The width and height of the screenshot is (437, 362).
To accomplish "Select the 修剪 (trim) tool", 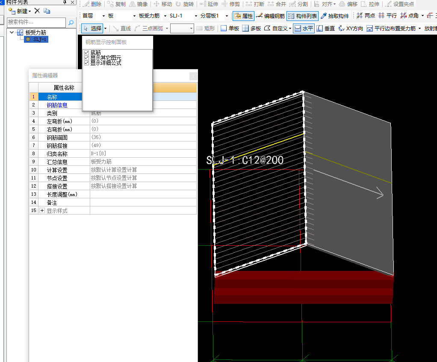I will (231, 4).
